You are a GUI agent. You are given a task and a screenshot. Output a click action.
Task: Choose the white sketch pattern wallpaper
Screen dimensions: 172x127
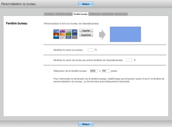(62, 37)
